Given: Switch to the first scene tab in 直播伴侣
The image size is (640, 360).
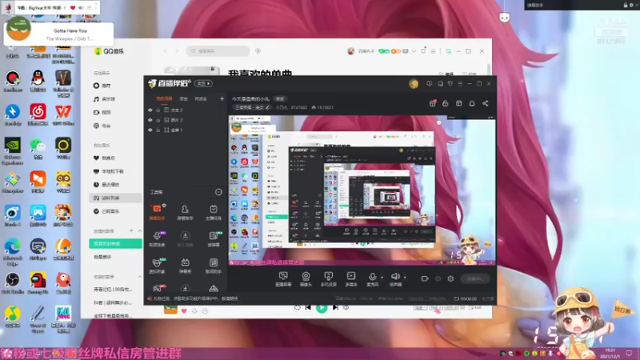Looking at the screenshot, I should [164, 98].
